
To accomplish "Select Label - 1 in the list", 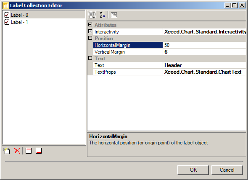I will [19, 22].
